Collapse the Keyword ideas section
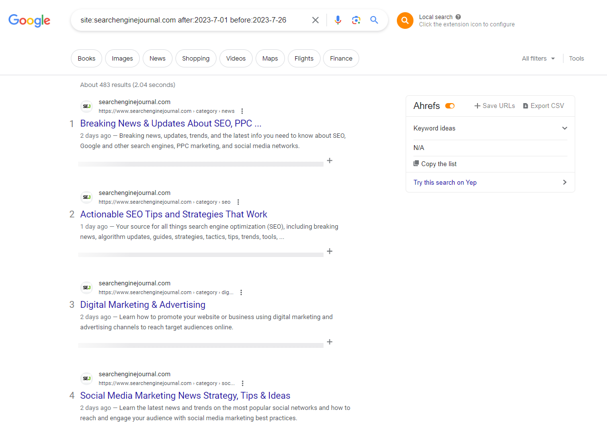This screenshot has height=429, width=607. click(564, 128)
